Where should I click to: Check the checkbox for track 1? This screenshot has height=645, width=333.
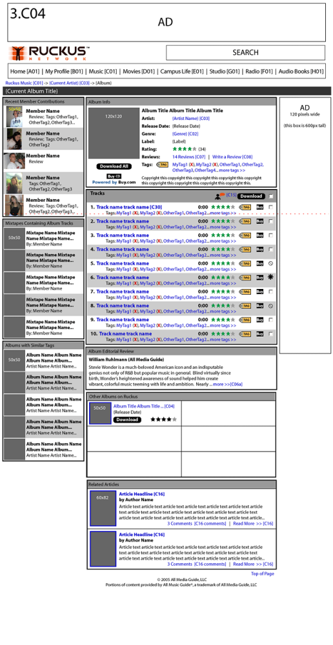pos(270,207)
